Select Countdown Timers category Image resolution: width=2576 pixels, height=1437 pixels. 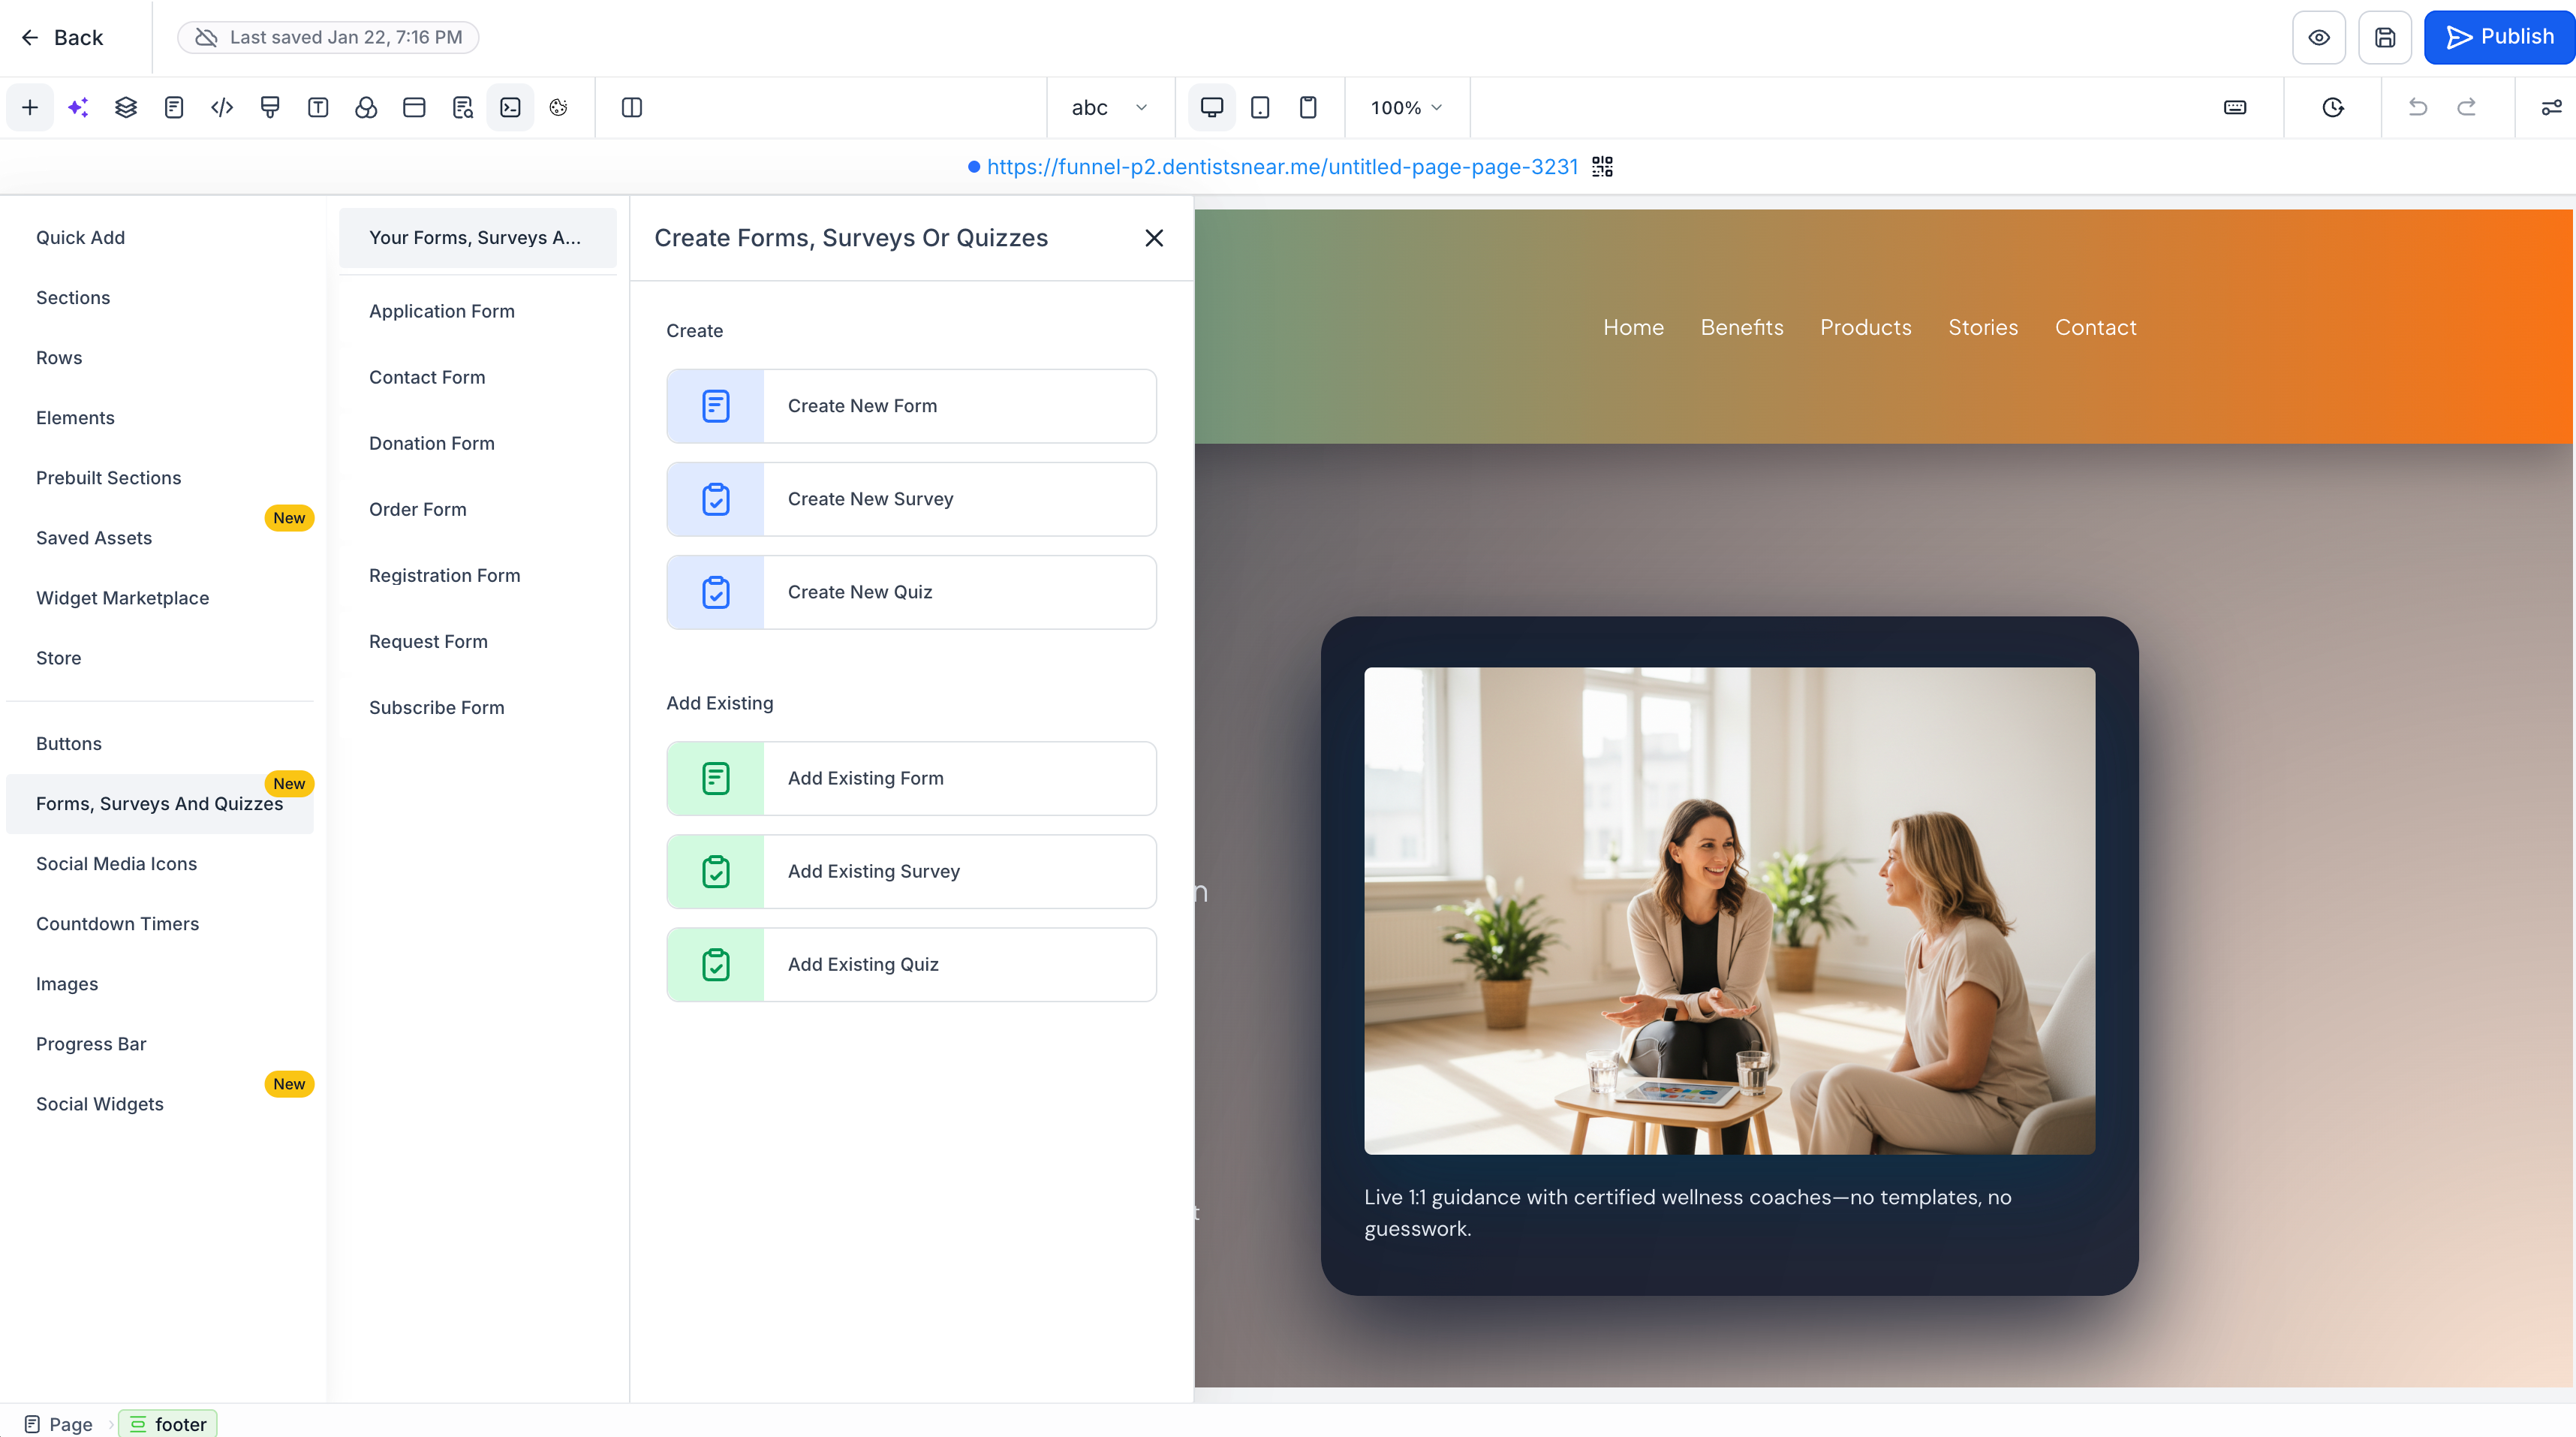160,923
